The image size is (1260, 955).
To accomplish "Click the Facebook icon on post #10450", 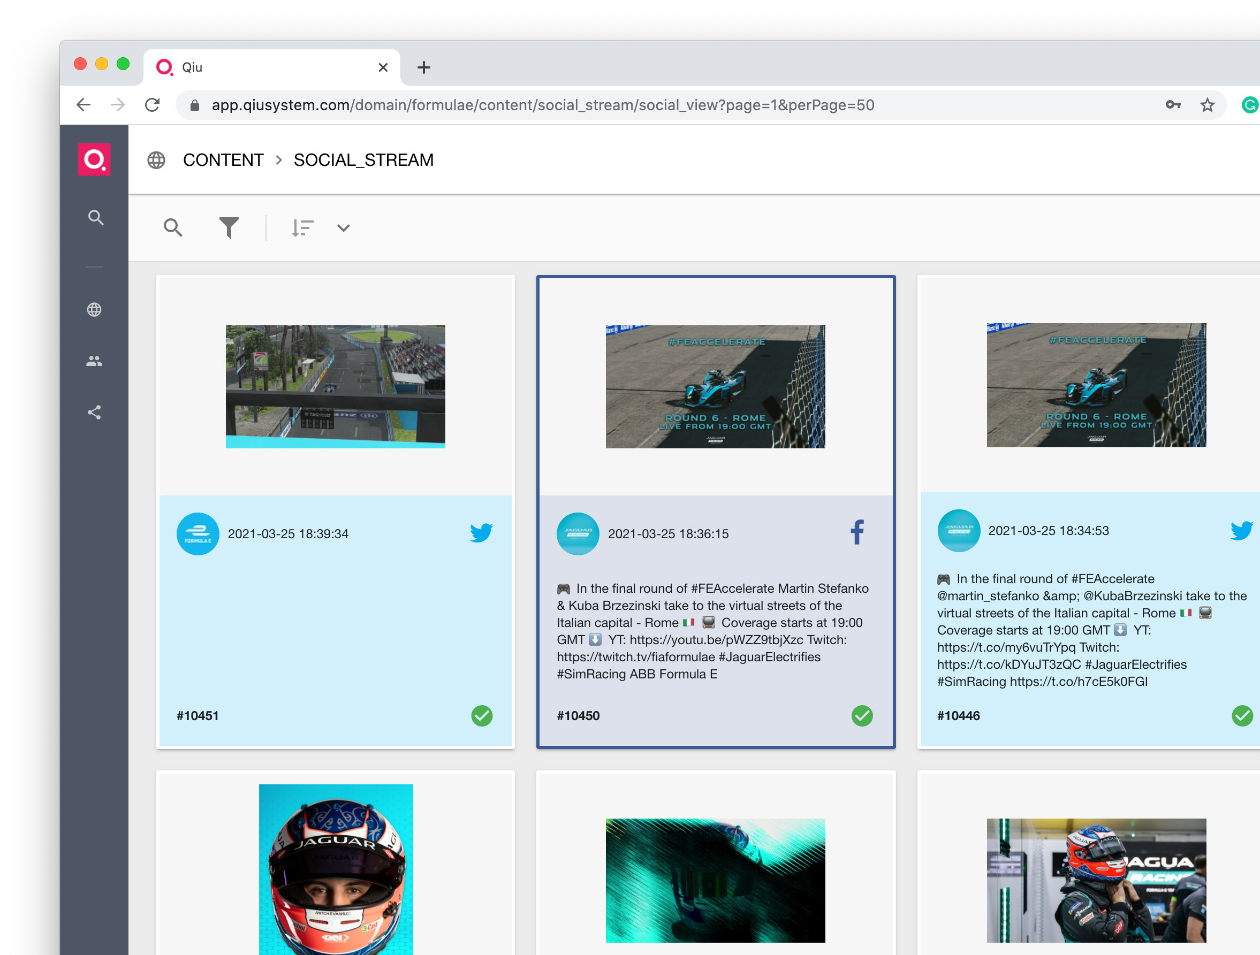I will click(857, 533).
